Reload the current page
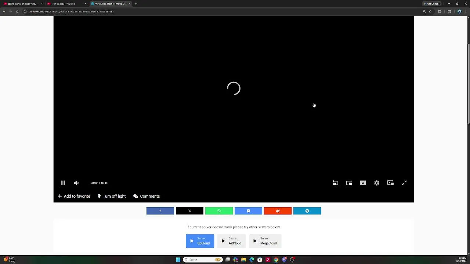 [x=17, y=11]
